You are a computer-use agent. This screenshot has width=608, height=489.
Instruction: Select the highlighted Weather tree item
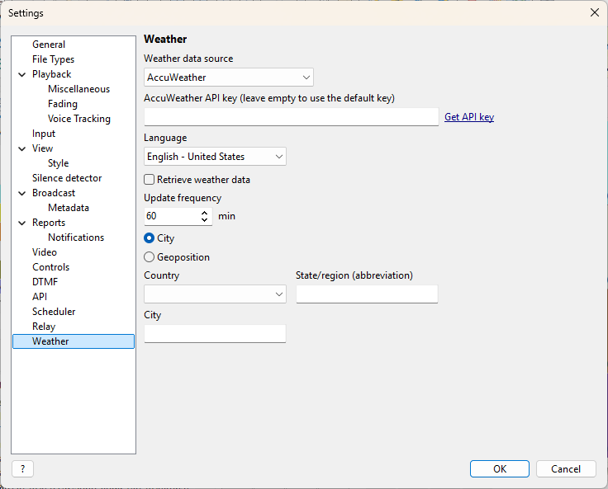pyautogui.click(x=74, y=341)
